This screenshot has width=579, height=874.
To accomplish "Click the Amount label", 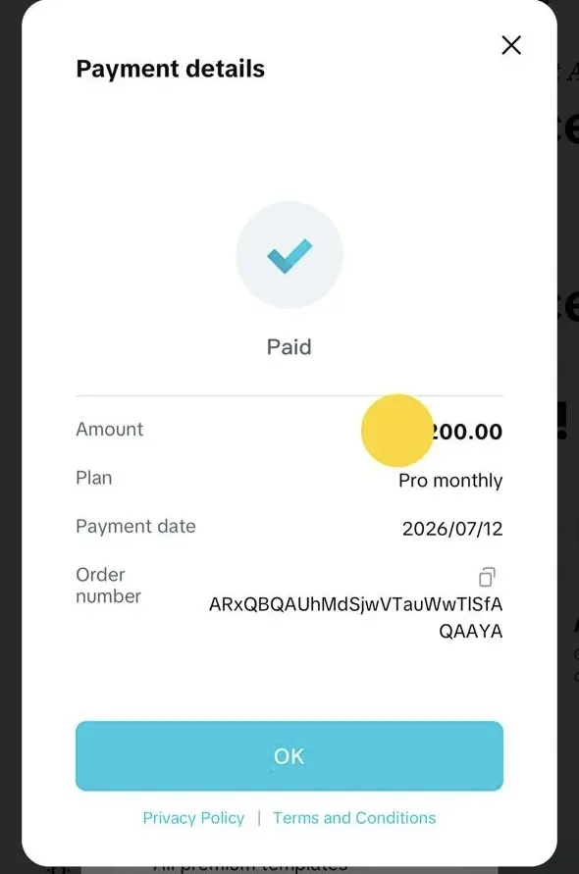I will tap(109, 429).
